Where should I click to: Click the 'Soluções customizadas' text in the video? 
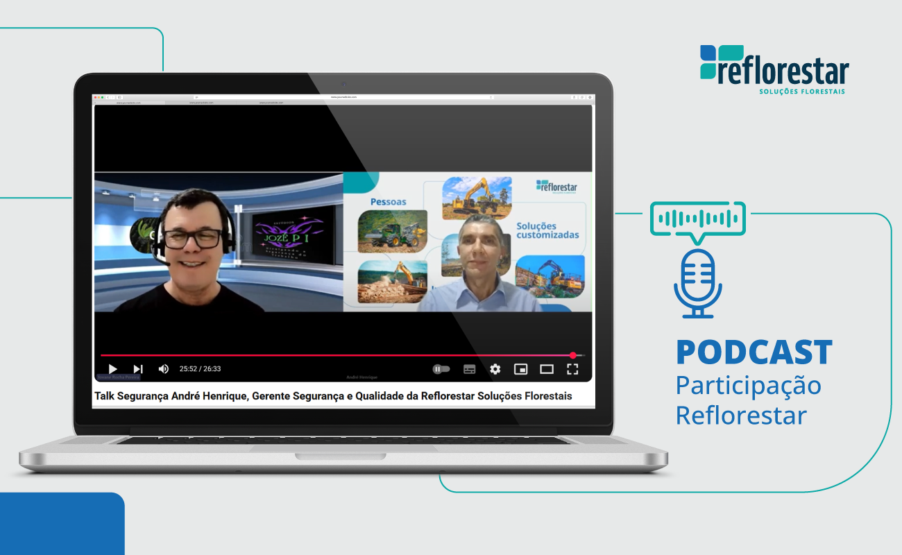tap(547, 230)
